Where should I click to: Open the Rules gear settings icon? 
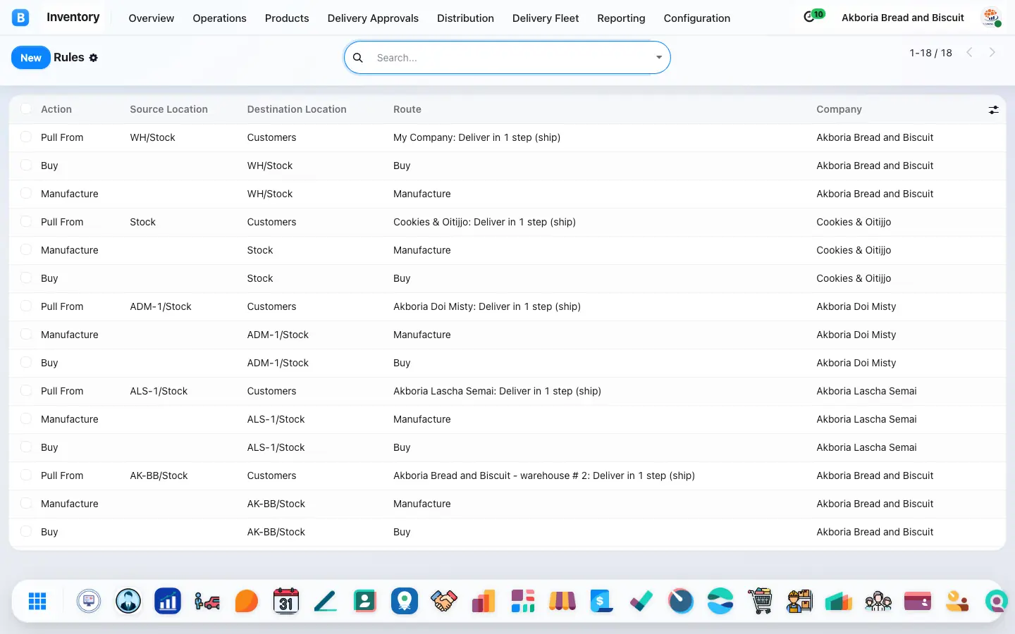click(93, 58)
